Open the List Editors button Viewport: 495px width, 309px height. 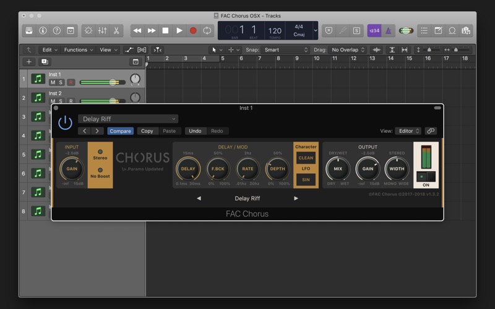pos(424,30)
